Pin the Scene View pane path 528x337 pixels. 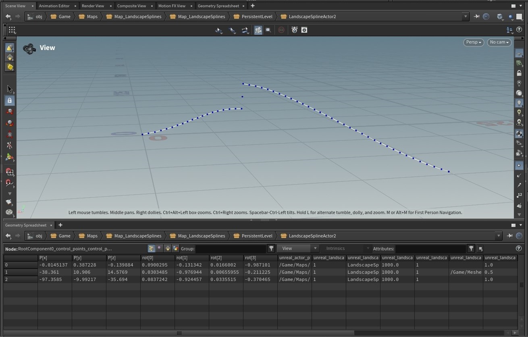pos(477,17)
